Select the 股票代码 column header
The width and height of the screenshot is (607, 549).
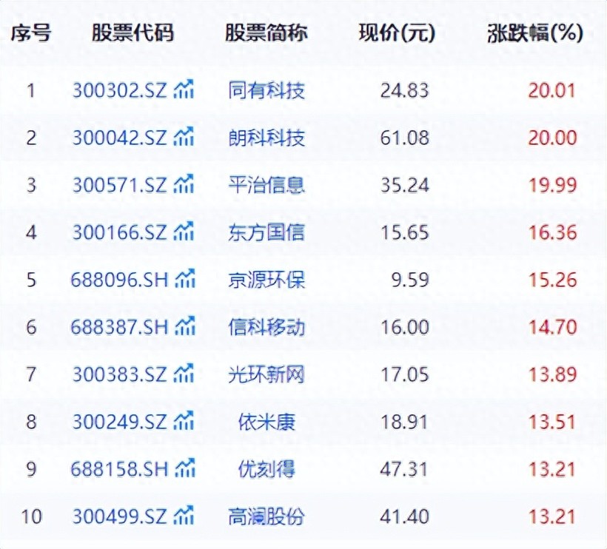(x=133, y=33)
